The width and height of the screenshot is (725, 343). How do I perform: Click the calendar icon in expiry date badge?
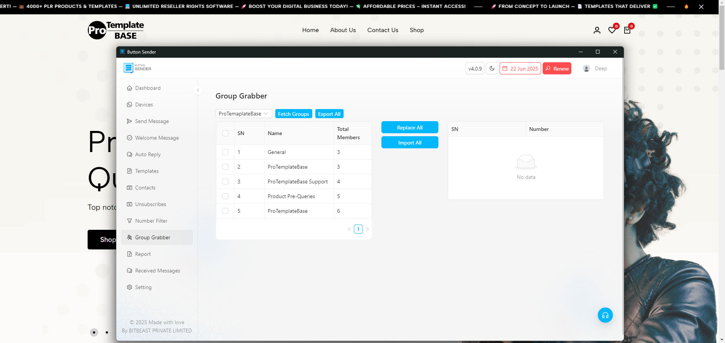(x=505, y=68)
